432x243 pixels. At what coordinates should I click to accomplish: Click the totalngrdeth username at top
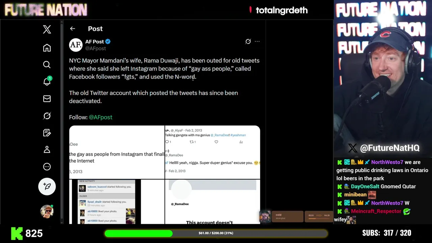tap(281, 10)
